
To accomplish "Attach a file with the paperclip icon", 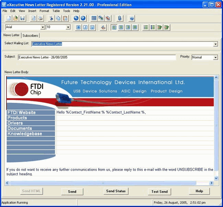I will 120,18.
